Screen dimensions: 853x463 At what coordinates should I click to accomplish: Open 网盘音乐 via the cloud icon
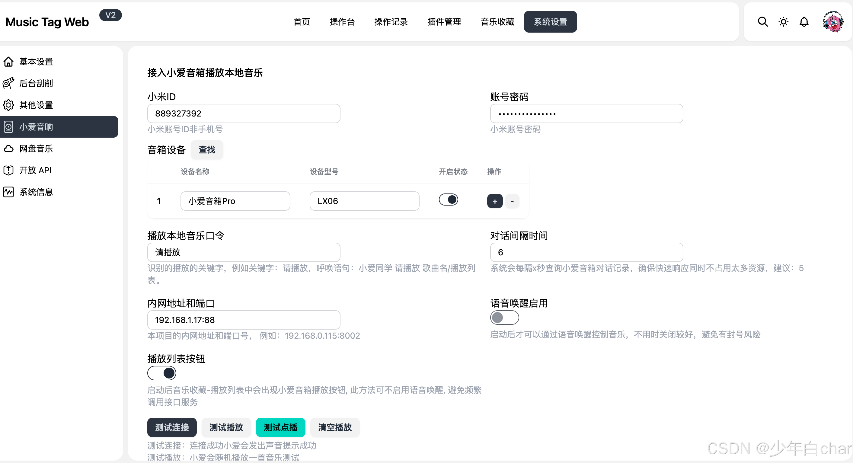tap(36, 148)
